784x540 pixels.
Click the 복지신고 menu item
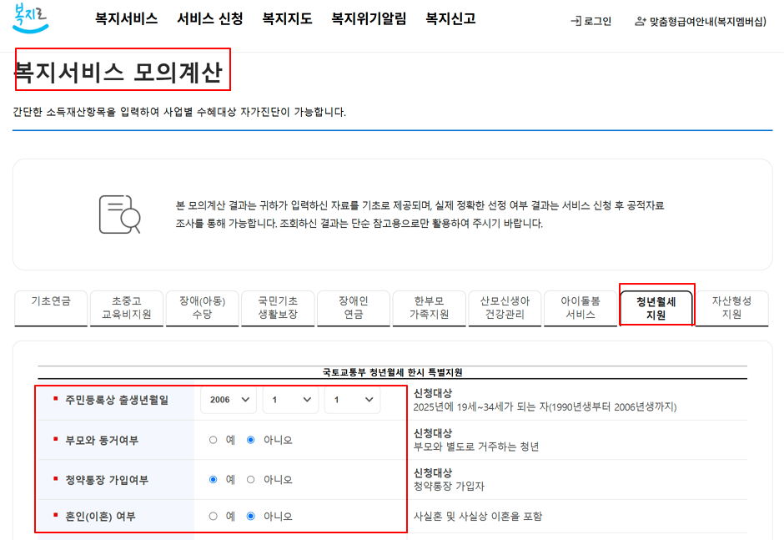(451, 18)
